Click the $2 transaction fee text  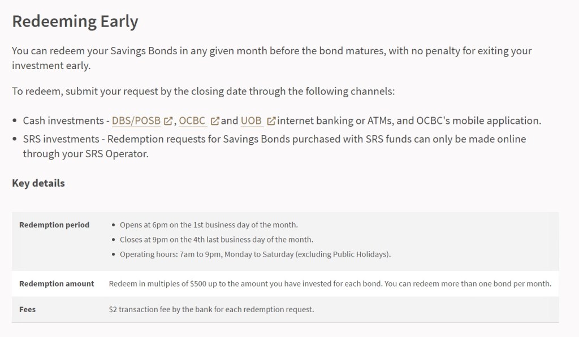pos(211,309)
